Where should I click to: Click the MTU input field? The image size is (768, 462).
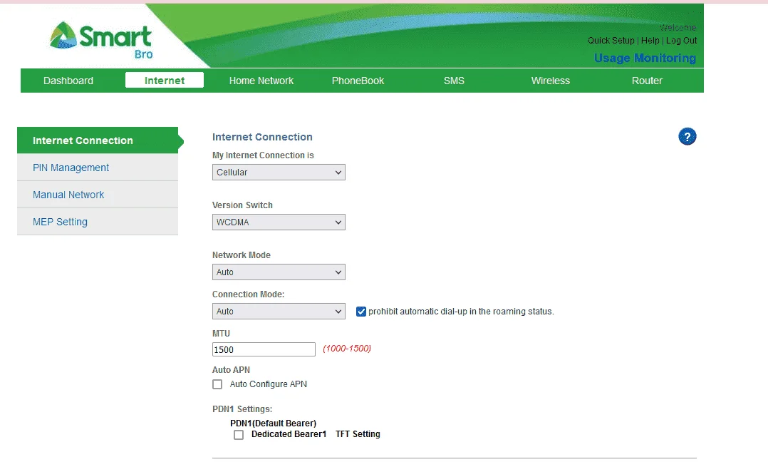coord(264,349)
